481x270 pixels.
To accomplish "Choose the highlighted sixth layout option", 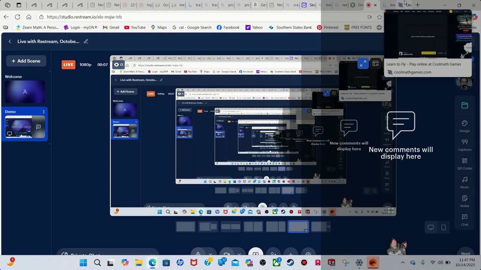I will (298, 226).
